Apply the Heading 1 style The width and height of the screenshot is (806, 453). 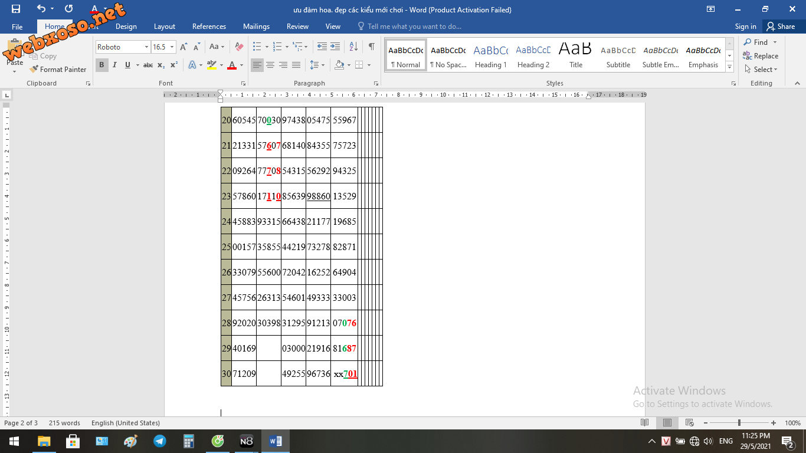[491, 56]
